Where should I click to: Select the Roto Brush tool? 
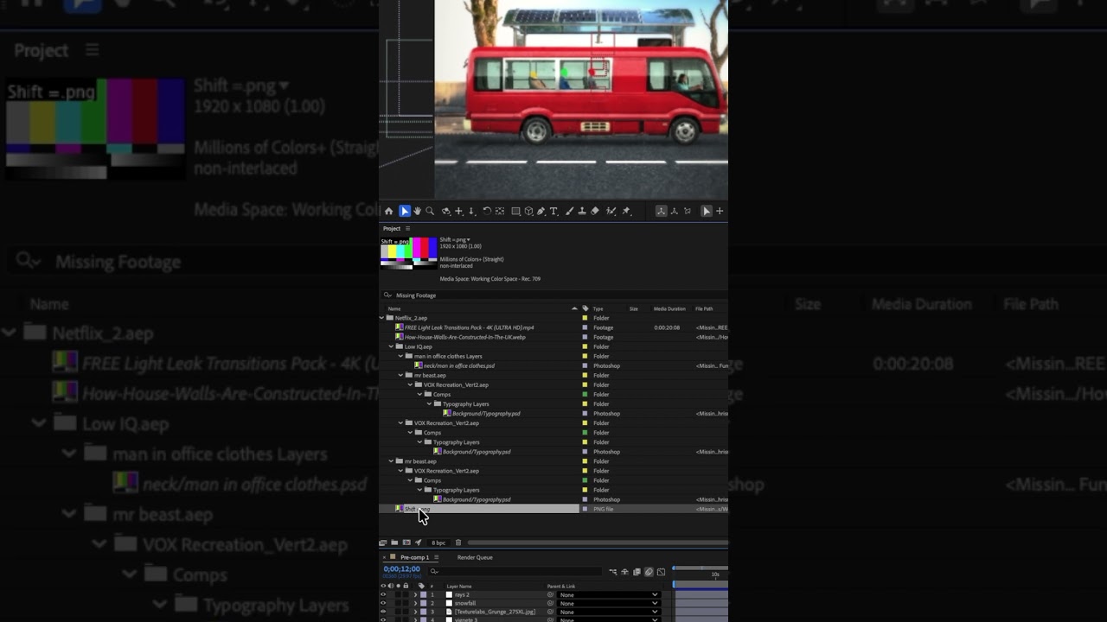tap(611, 212)
